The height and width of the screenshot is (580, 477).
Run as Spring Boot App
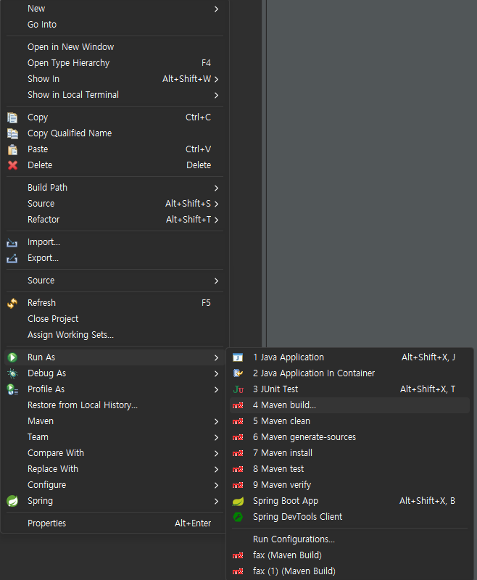349,501
